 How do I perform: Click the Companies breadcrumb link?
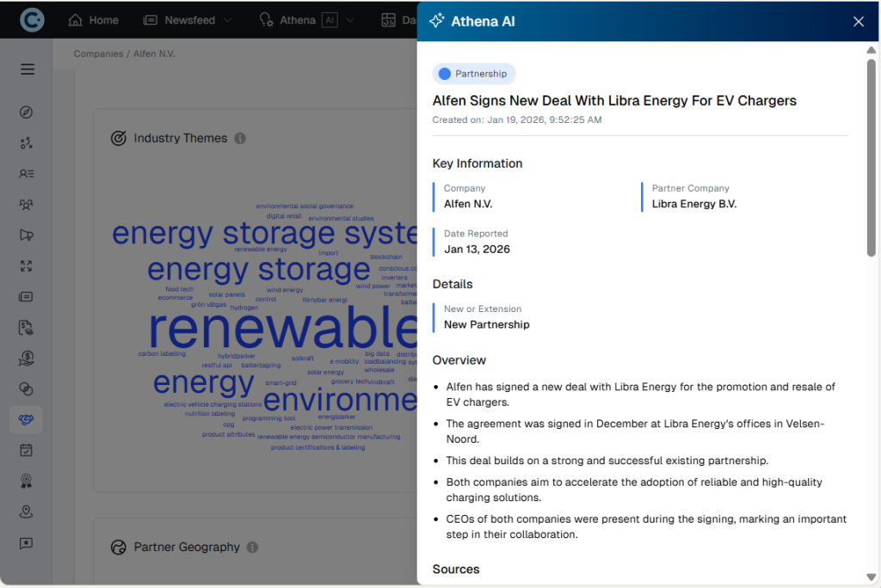point(98,53)
